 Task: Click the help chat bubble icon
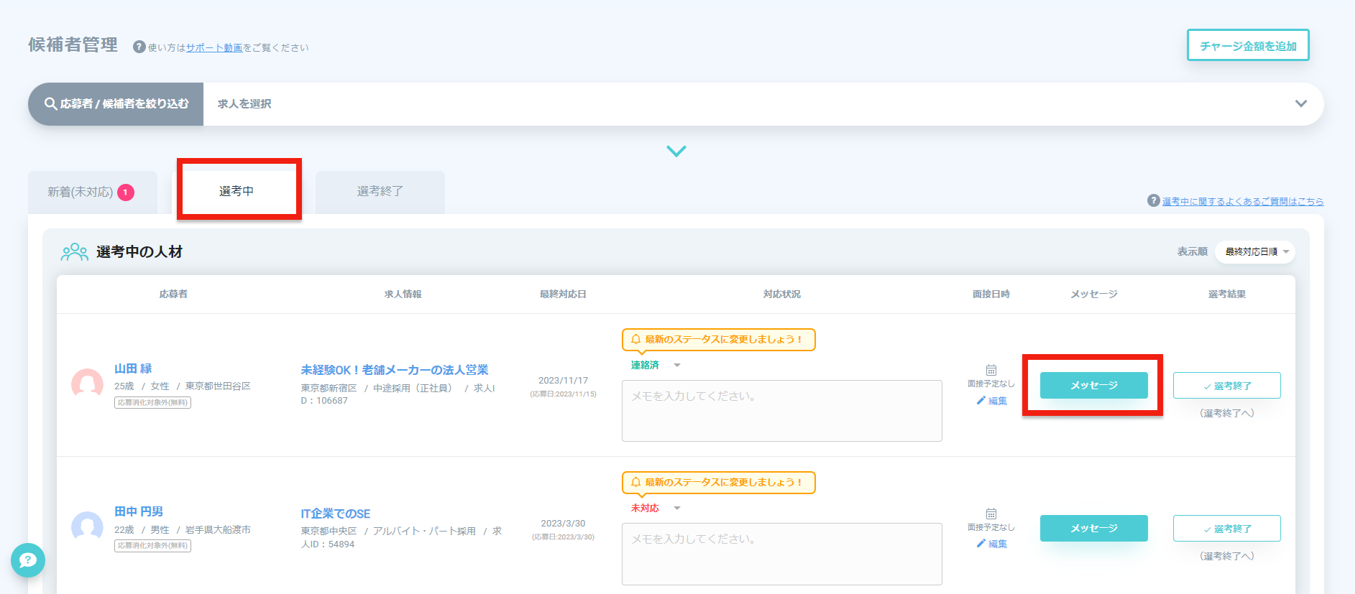pyautogui.click(x=28, y=560)
